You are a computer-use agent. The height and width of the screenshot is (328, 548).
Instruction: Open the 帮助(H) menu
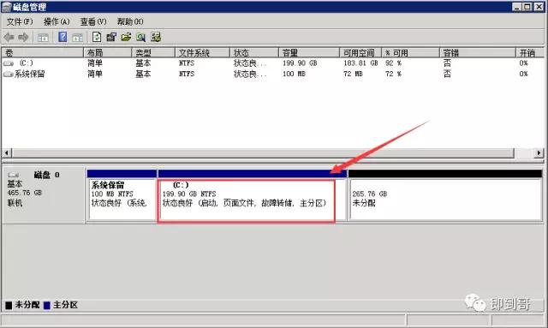tap(130, 21)
